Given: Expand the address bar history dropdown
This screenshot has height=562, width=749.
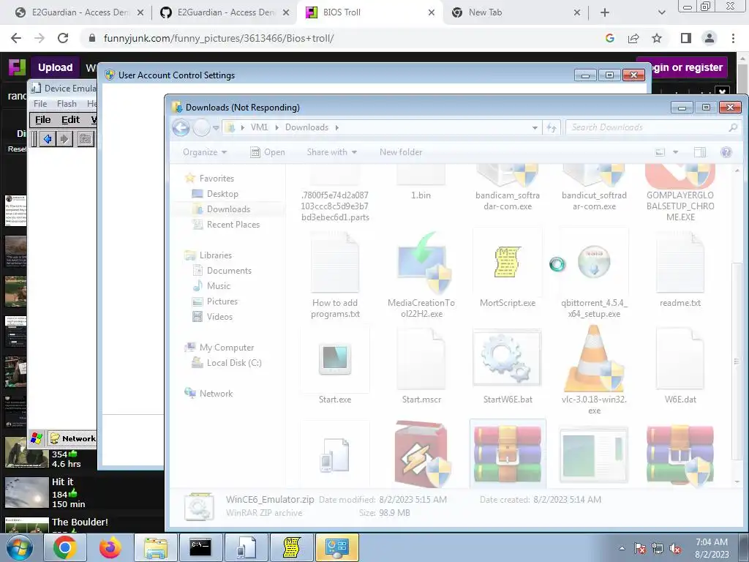Looking at the screenshot, I should [535, 127].
